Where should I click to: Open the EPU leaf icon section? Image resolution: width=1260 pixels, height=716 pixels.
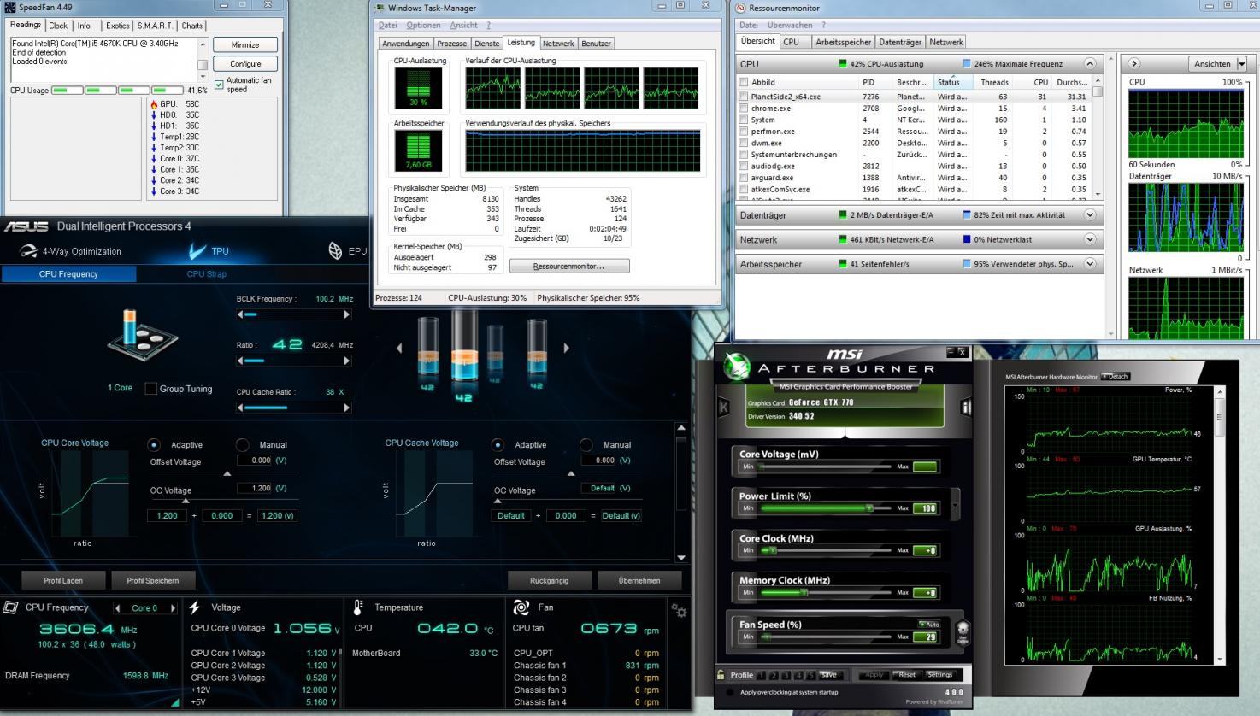336,250
